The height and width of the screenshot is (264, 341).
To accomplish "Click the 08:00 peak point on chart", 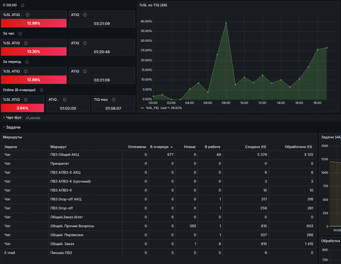I will coord(226,23).
